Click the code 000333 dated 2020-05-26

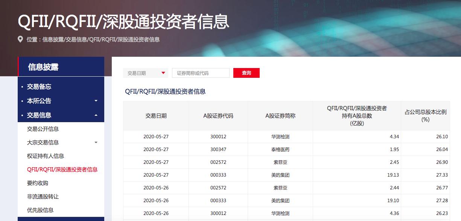[x=218, y=201]
